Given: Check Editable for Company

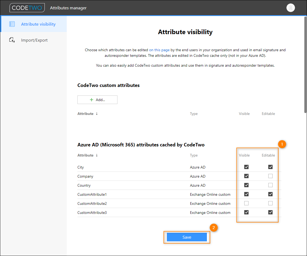Looking at the screenshot, I should (x=270, y=176).
